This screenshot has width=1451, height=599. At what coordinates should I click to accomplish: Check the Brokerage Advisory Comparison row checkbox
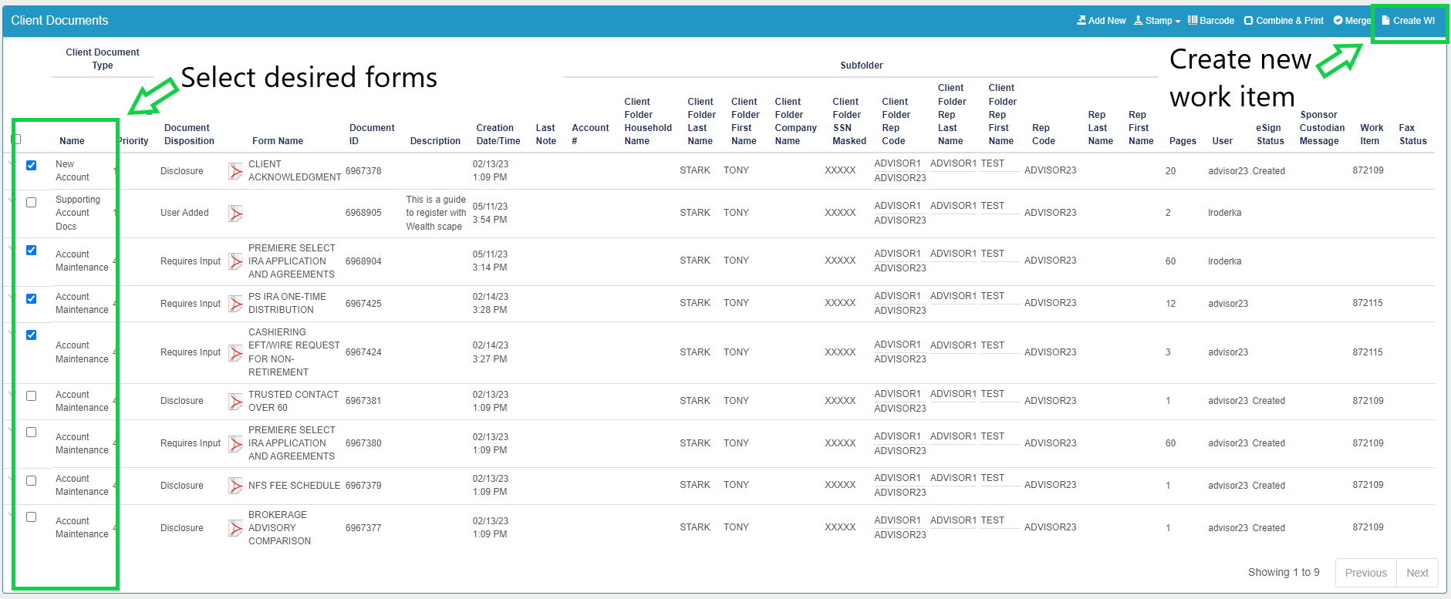[32, 517]
